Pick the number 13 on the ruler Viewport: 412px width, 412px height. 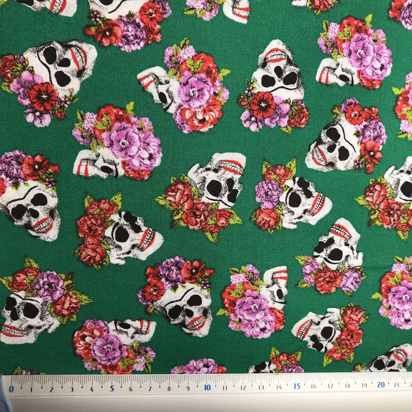point(261,387)
